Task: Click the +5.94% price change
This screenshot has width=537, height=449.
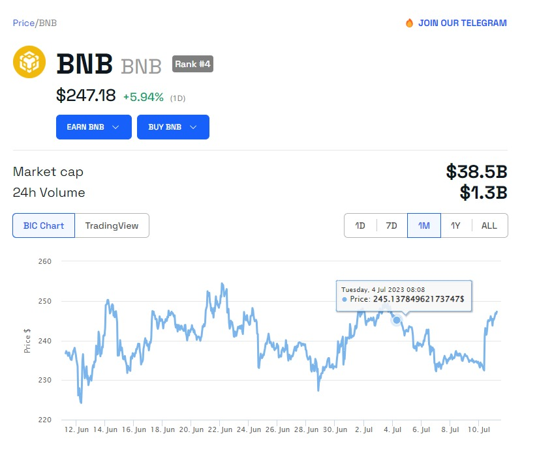Action: coord(144,97)
